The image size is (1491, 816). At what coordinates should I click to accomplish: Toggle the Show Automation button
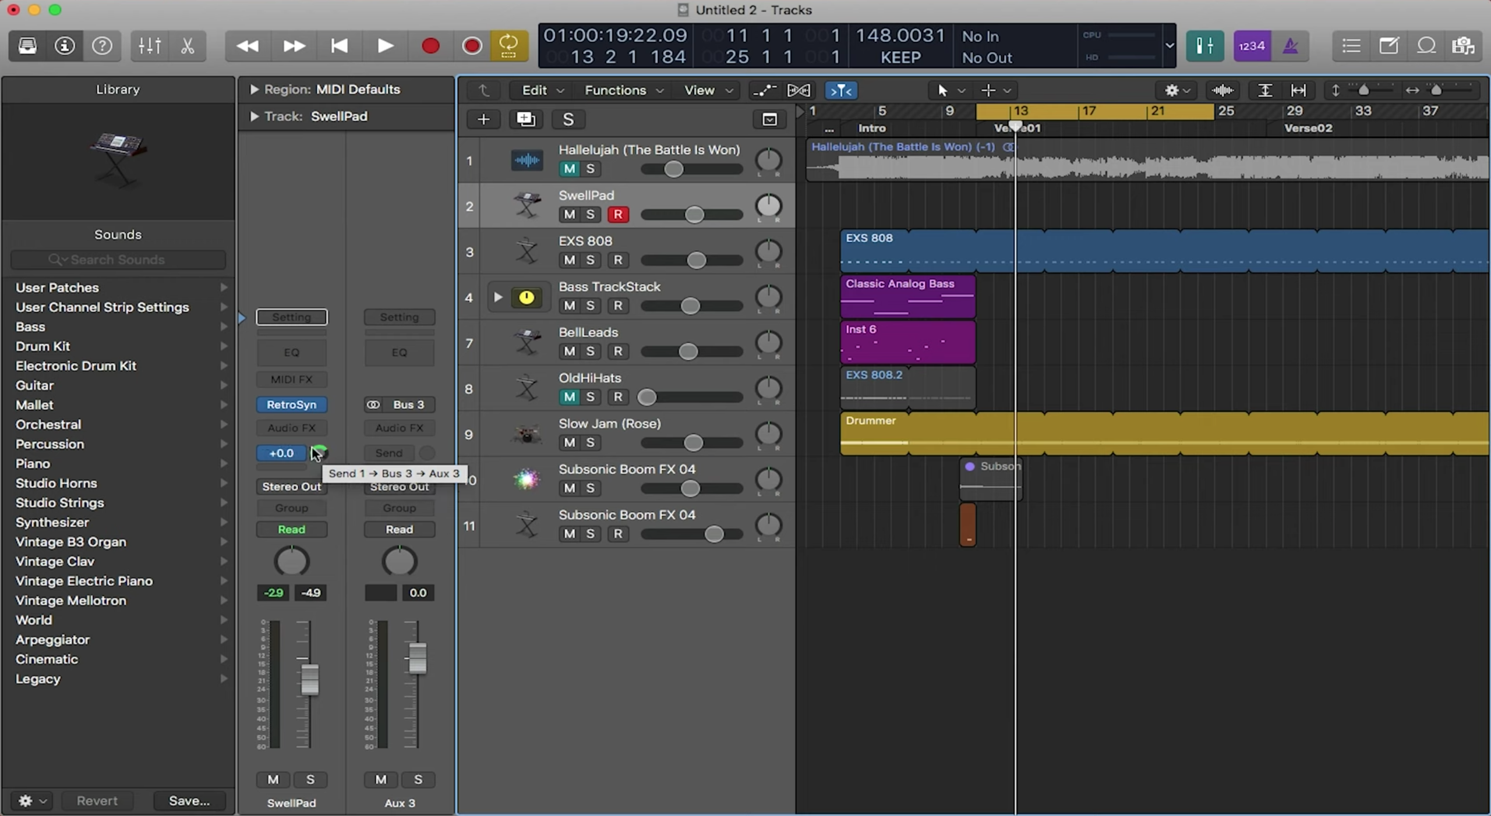pos(764,90)
